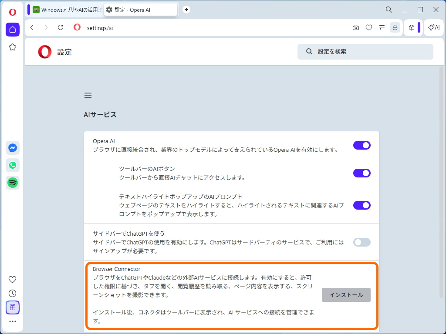Click the インストール button for Browser Connector
Screen dimensions: 446x334
point(346,294)
